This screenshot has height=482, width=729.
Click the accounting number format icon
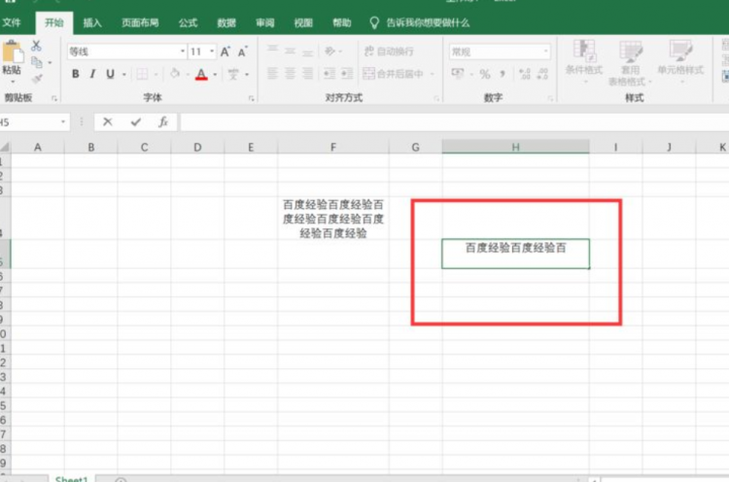[x=458, y=74]
